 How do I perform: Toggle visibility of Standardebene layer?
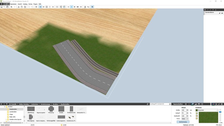pos(222,13)
